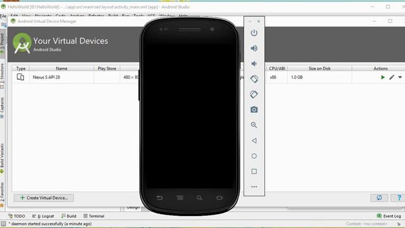Open Structure side panel tab
Image resolution: width=405 pixels, height=228 pixels.
2,76
